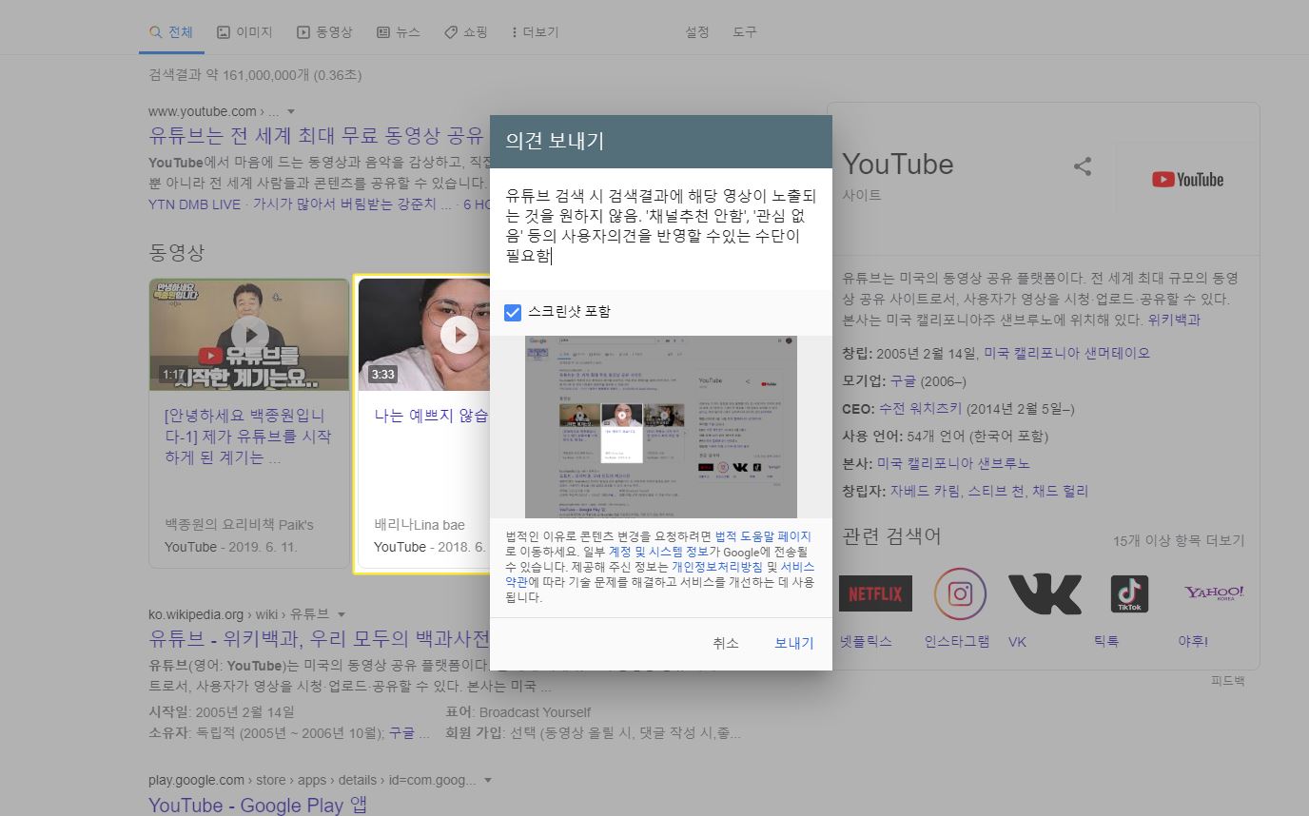Screen dimensions: 1309x816
Task: Click the newspaper icon beside 뉴스
Action: pos(383,31)
